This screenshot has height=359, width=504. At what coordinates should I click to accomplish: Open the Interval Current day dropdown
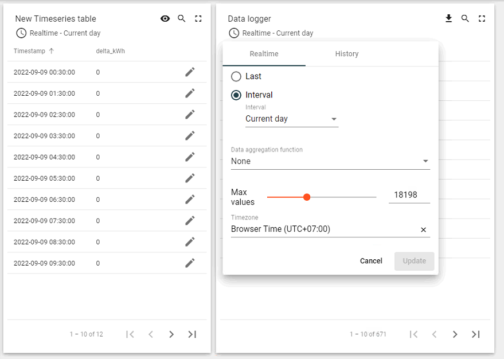point(292,119)
